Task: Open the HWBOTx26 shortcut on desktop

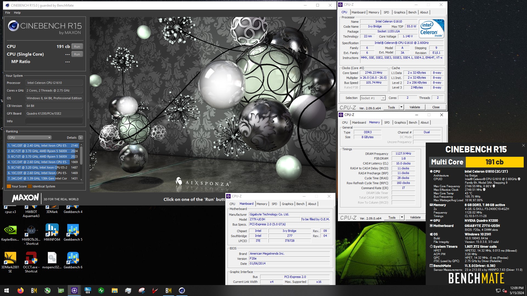Action: [31, 235]
